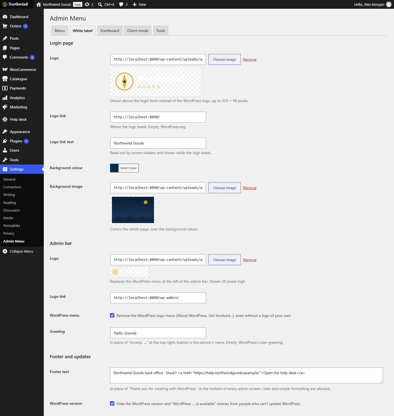Viewport: 394px width, 416px height.
Task: Click the Catalogue storefront icon
Action: [5, 79]
